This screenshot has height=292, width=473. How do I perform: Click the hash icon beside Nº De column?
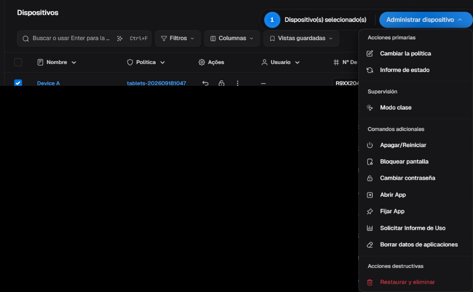(336, 62)
